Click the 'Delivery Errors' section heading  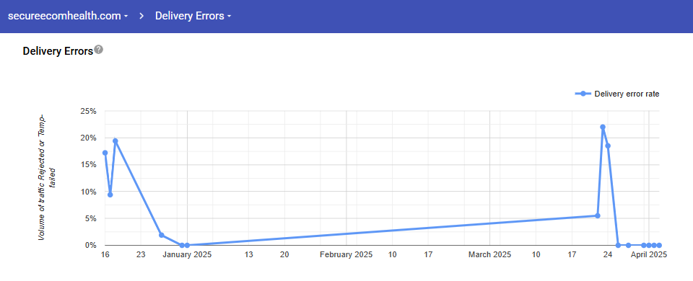[x=58, y=51]
